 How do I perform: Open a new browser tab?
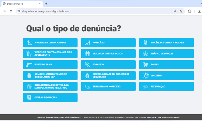point(46,4)
